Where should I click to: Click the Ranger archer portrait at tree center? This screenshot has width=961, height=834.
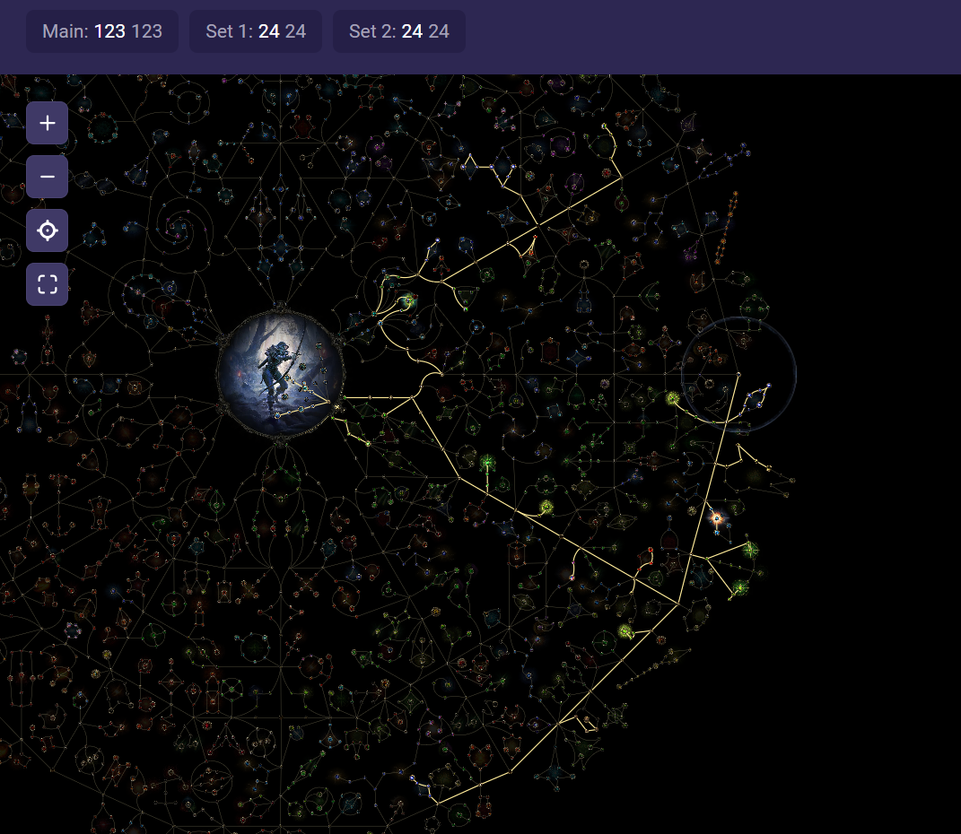click(x=279, y=372)
